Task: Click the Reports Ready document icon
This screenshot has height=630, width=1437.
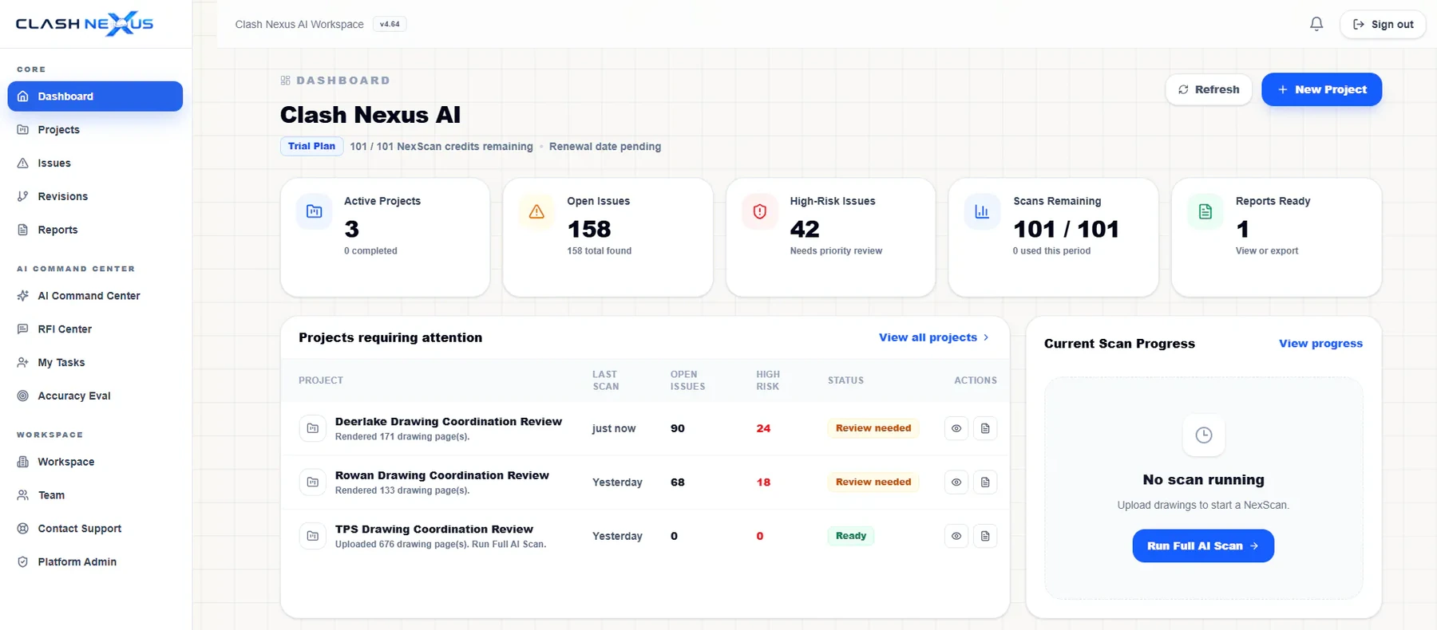Action: pos(1205,211)
